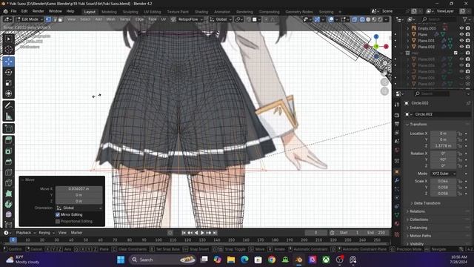Open the Material properties tab
This screenshot has height=267, width=474.
[397, 224]
